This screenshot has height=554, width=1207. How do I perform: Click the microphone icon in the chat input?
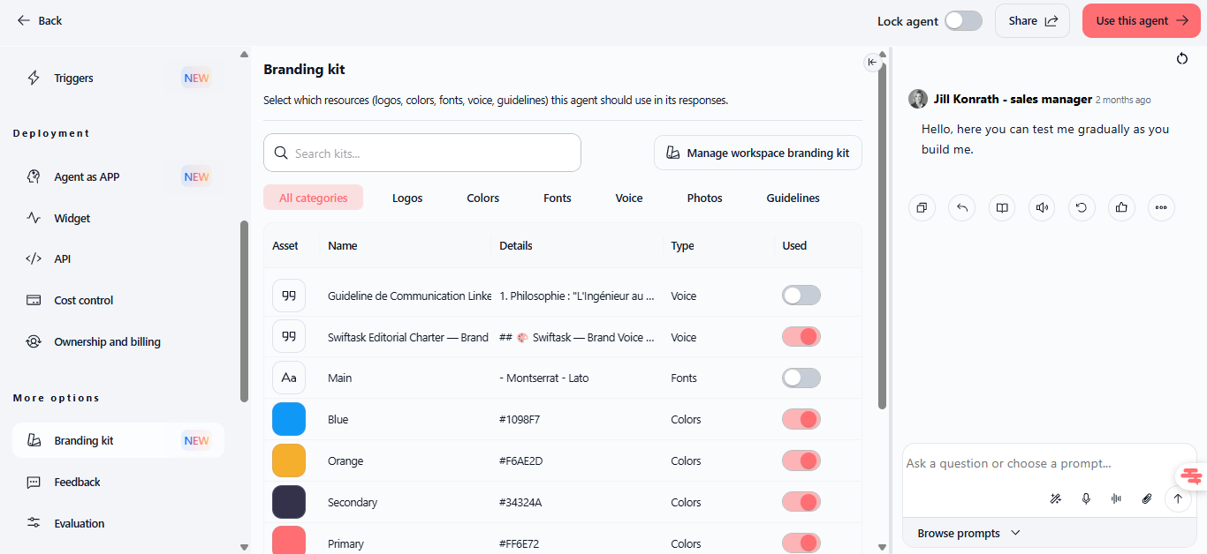click(x=1086, y=498)
